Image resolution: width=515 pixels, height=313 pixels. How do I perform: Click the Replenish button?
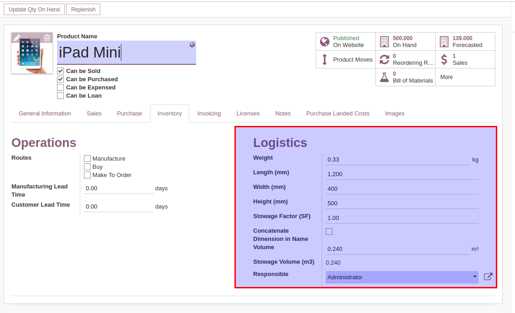(83, 9)
